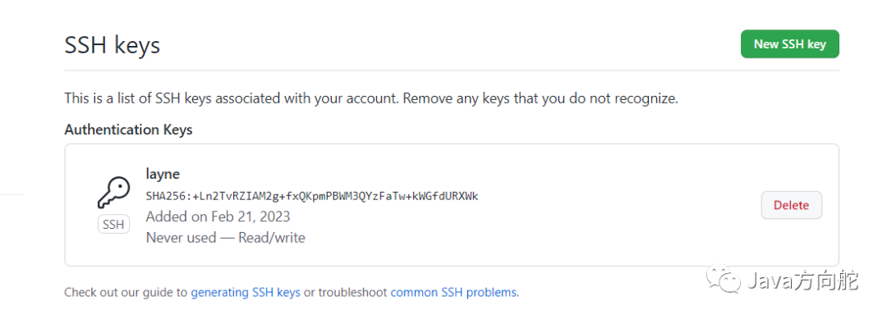Click the SHA256 fingerprint text
Screen dimensions: 887x319
(x=312, y=197)
